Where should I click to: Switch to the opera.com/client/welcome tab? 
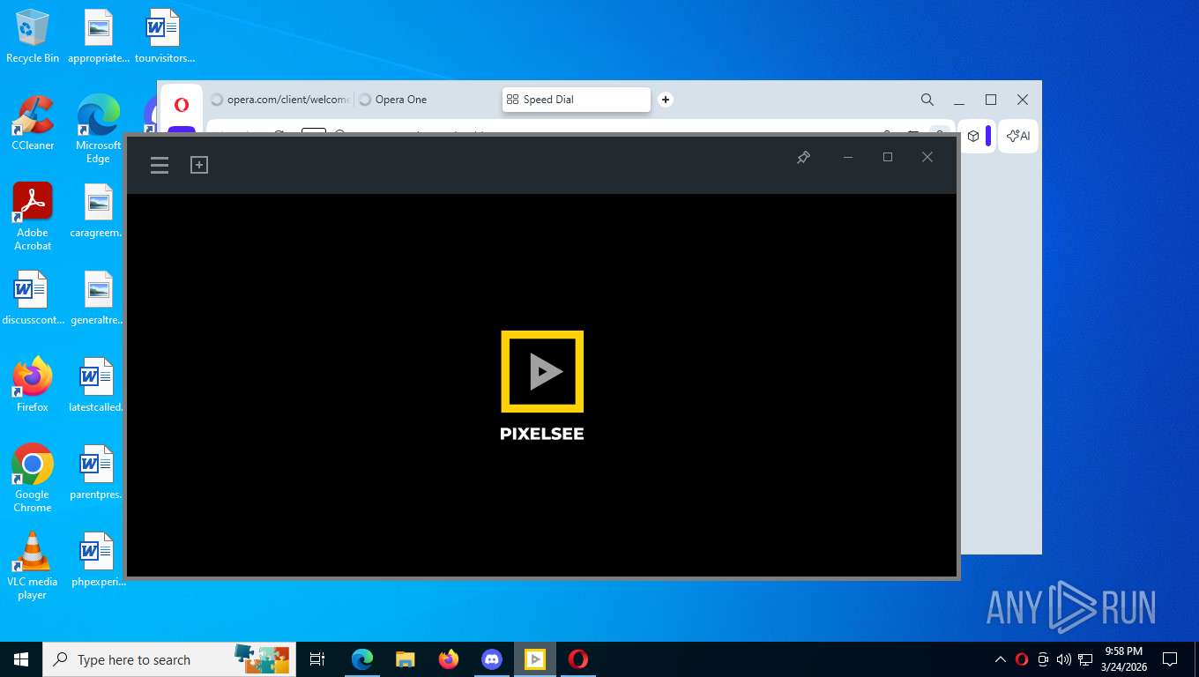[280, 100]
